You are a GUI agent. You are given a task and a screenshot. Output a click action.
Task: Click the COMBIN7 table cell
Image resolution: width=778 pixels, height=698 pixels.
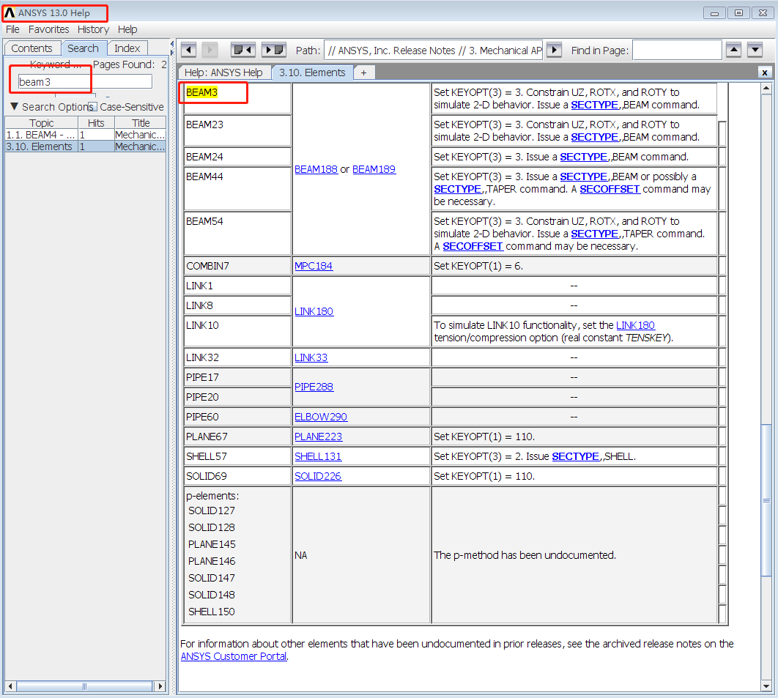[237, 267]
